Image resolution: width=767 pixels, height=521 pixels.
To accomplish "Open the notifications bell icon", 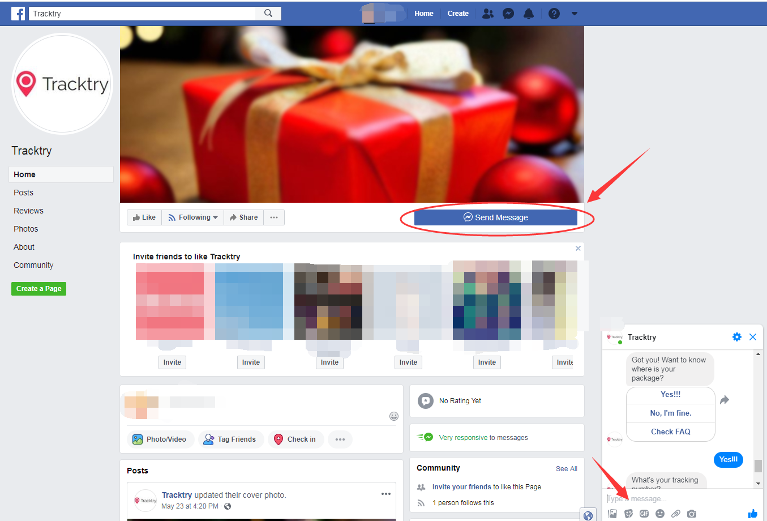I will point(529,14).
